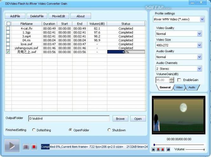
Task: Select the 04.rm file name
Action: pyautogui.click(x=26, y=40)
